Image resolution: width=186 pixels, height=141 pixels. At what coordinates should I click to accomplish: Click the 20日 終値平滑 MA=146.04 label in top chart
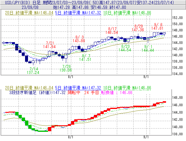click(29, 13)
